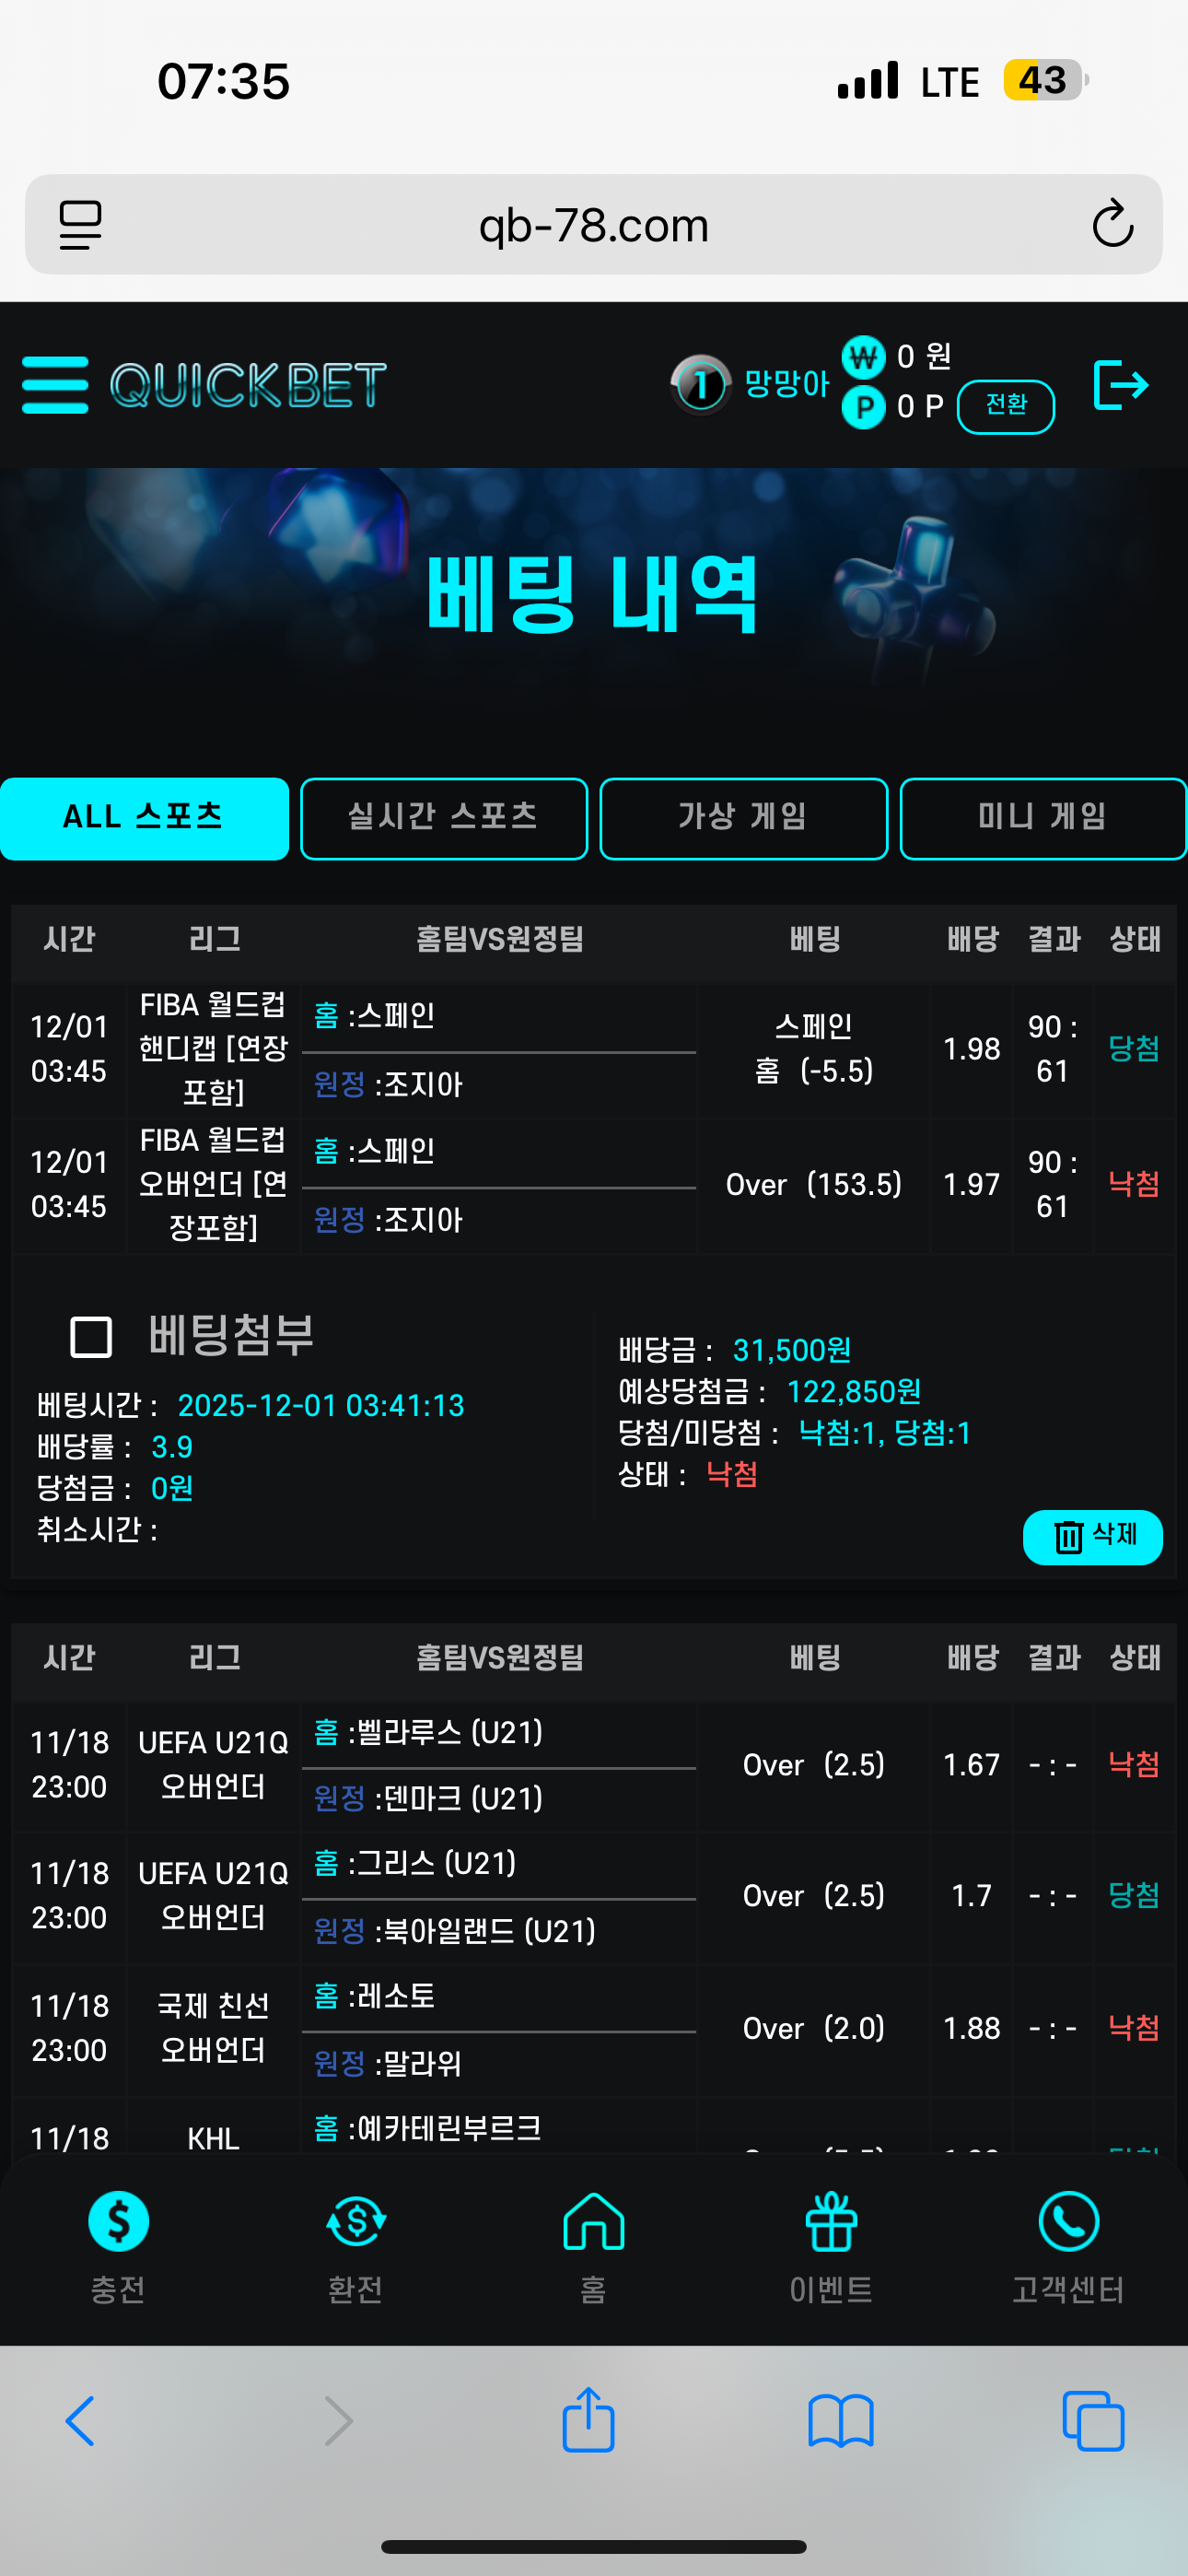Tap the qb-78.com address bar
The width and height of the screenshot is (1188, 2576).
(593, 225)
